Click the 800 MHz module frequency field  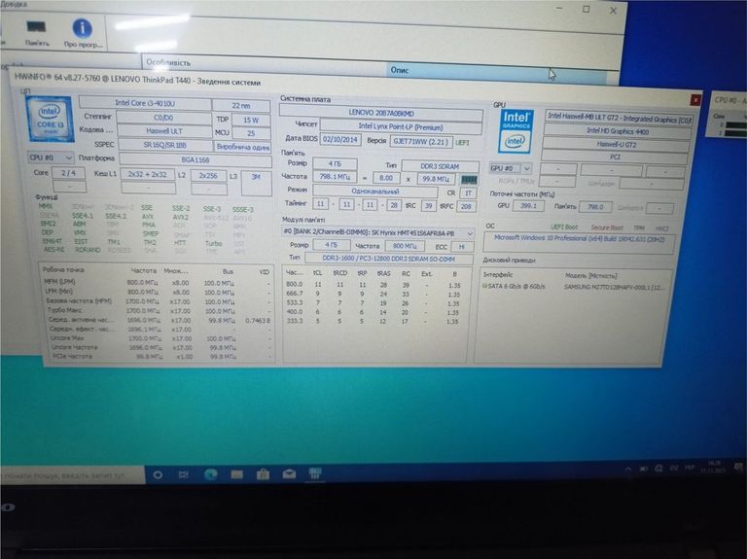(405, 246)
